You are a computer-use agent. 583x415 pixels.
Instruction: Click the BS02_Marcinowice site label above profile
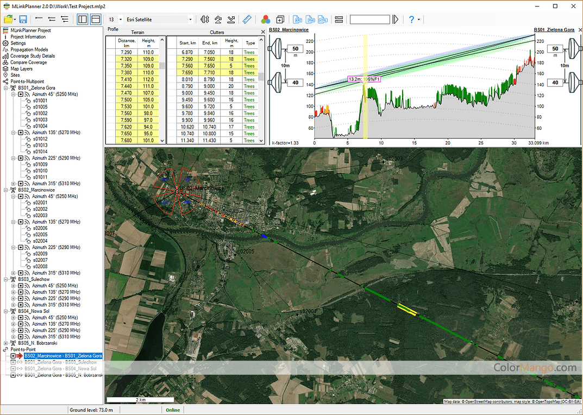(x=289, y=30)
